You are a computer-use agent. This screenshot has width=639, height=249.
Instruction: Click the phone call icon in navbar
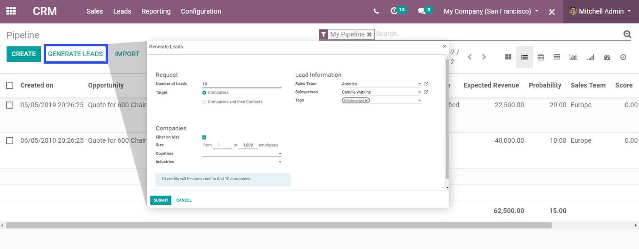(x=376, y=11)
